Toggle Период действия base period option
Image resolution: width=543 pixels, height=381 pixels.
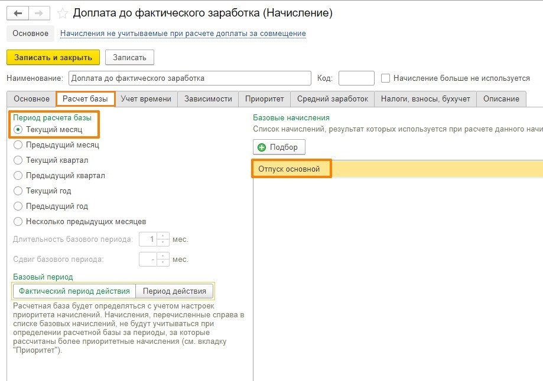pos(174,291)
